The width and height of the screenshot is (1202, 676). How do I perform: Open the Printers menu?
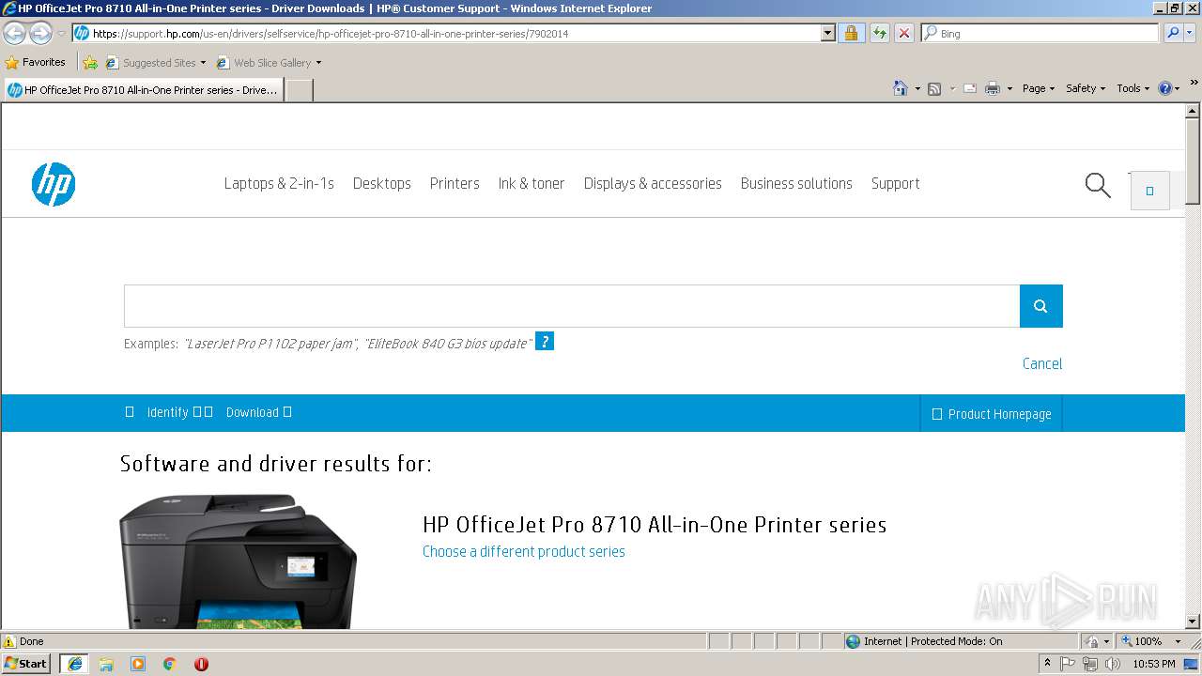coord(455,183)
